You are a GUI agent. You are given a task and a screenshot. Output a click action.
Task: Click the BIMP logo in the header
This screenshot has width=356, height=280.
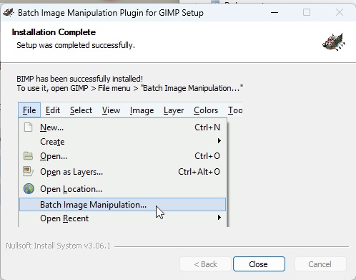[x=334, y=42]
